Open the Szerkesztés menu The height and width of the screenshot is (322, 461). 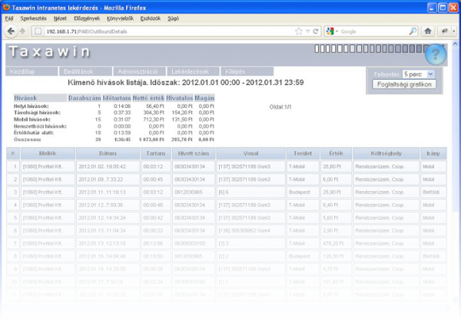(x=33, y=18)
